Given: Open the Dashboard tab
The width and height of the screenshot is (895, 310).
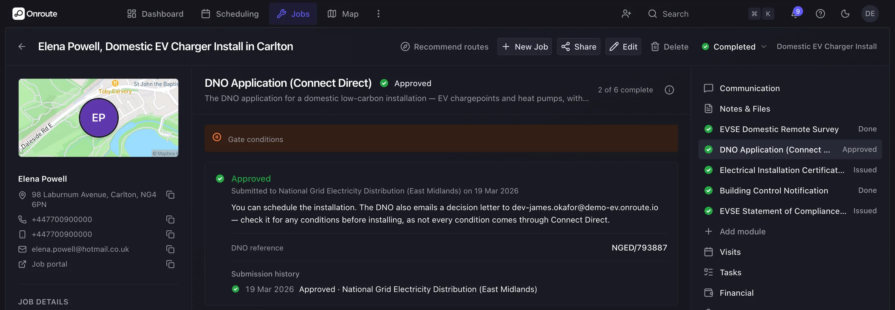Looking at the screenshot, I should click(x=155, y=14).
